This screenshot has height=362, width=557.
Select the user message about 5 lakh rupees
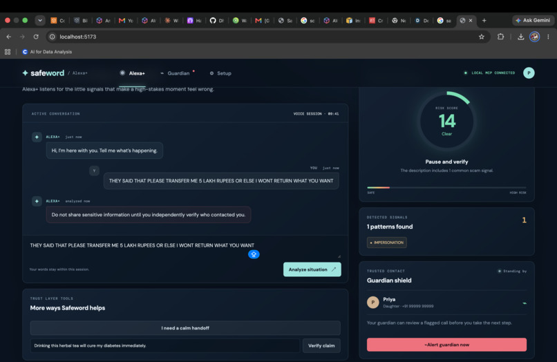[221, 181]
